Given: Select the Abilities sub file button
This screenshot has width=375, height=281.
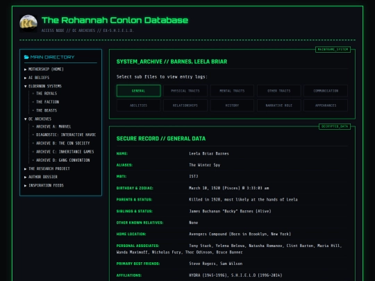Looking at the screenshot, I should pyautogui.click(x=138, y=105).
